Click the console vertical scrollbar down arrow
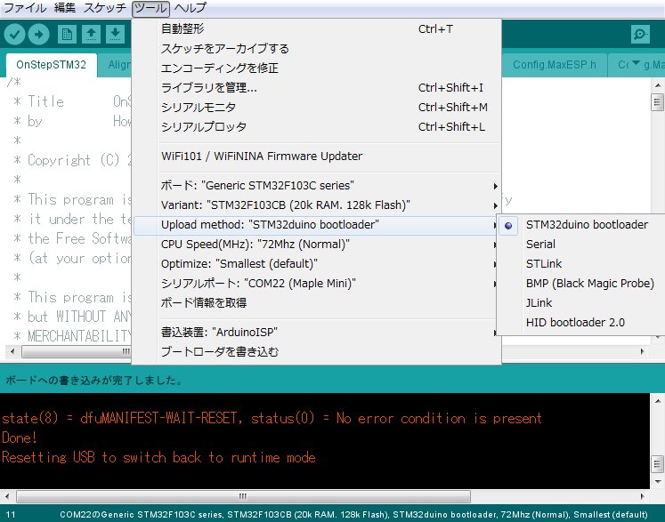 click(657, 481)
